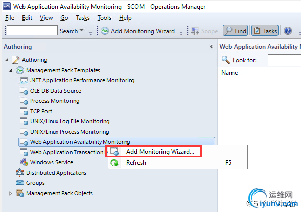Expand Management Pack Objects node
This screenshot has width=301, height=212.
pos(10,193)
